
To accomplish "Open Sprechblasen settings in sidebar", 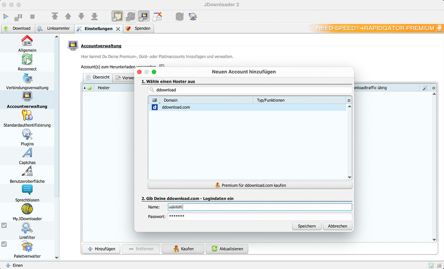I will click(27, 193).
